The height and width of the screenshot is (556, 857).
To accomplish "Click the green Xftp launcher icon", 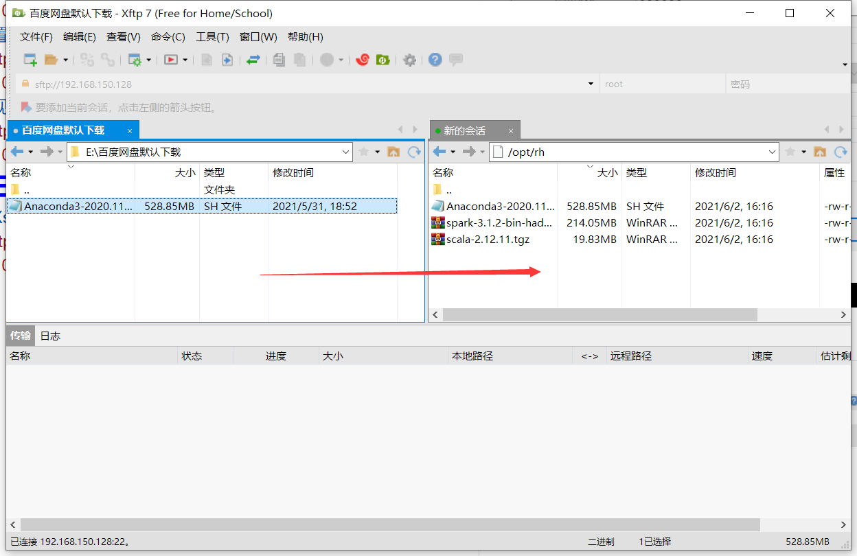I will 382,60.
